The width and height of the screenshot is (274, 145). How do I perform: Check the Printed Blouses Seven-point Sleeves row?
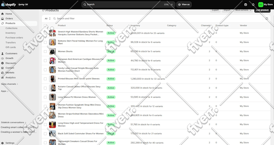pos(45,79)
